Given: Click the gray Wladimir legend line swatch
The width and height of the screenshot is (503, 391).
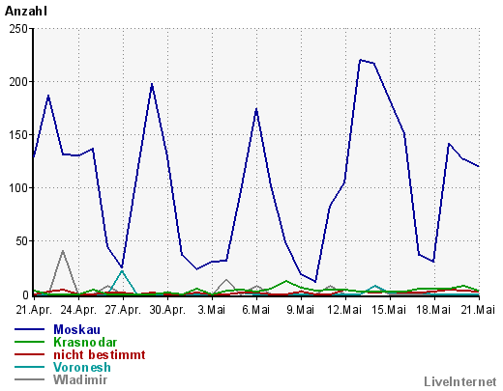Looking at the screenshot, I should tap(29, 379).
